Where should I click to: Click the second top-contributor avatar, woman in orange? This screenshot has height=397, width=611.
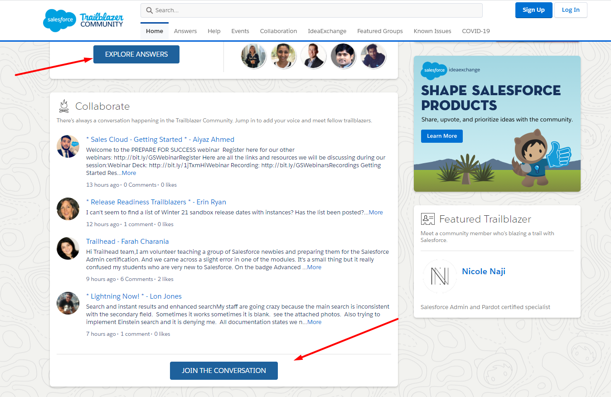coord(283,56)
